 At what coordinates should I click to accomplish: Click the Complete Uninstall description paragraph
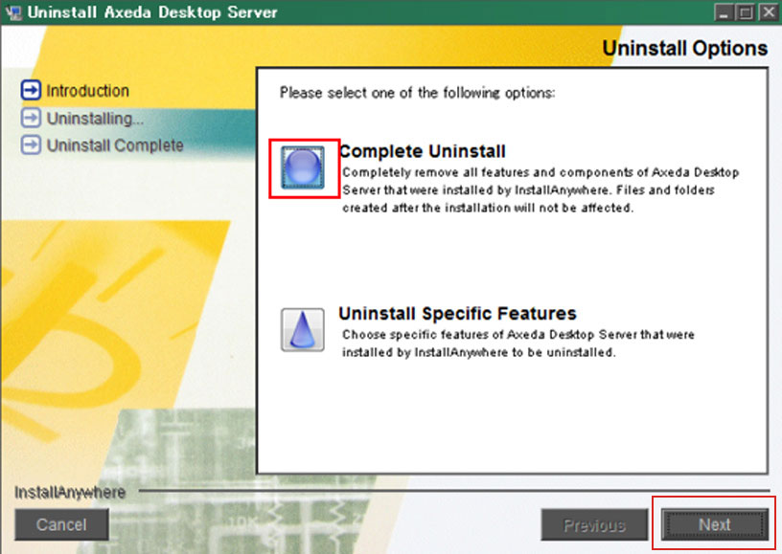pyautogui.click(x=540, y=190)
